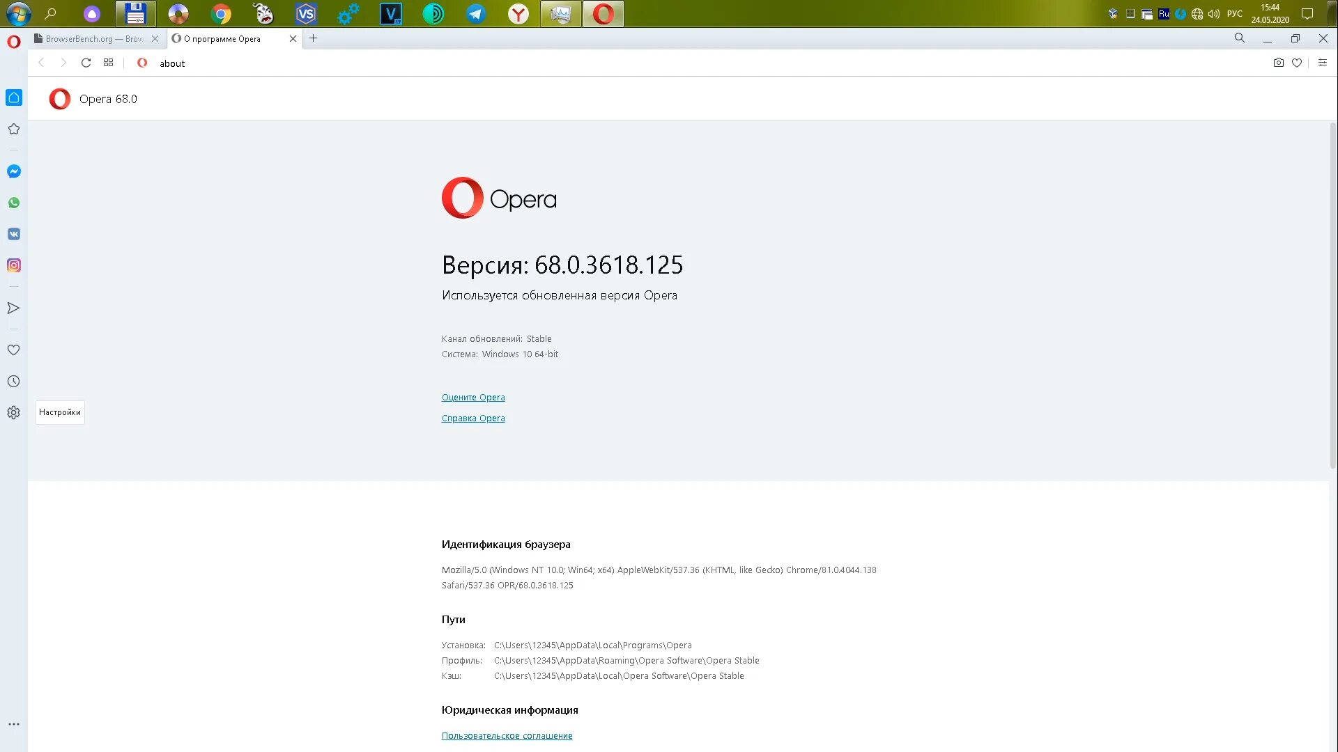Open VK messenger in sidebar
The width and height of the screenshot is (1338, 752).
point(14,234)
